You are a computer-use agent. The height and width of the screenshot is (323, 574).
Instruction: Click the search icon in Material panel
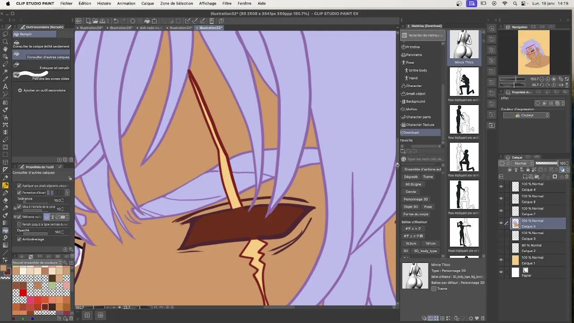[404, 159]
